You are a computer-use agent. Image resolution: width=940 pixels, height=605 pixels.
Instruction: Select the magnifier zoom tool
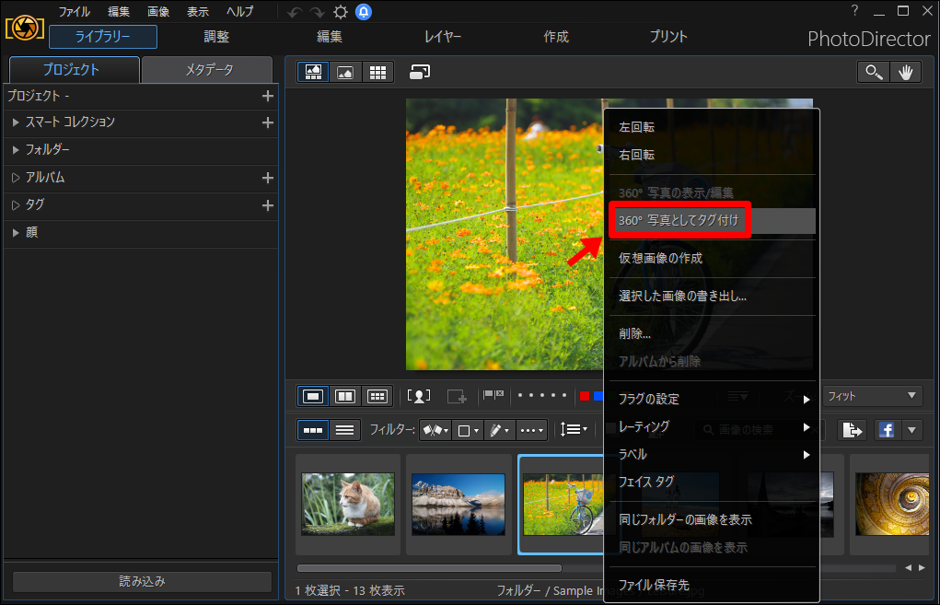(x=874, y=73)
